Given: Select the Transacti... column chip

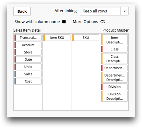Looking at the screenshot, I should (x=28, y=38).
